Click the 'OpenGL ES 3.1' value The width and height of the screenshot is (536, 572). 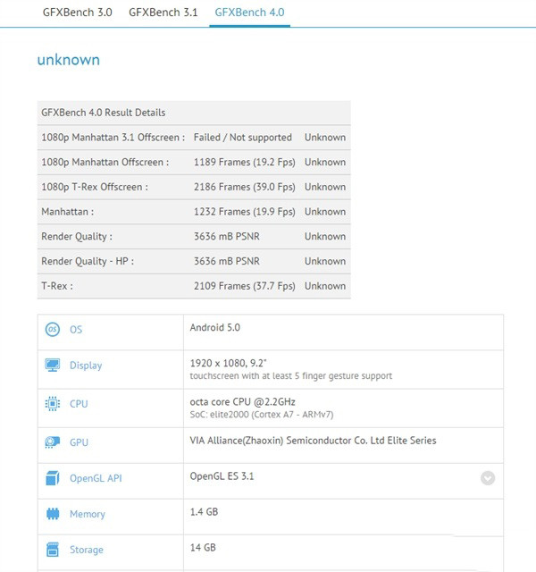(222, 476)
